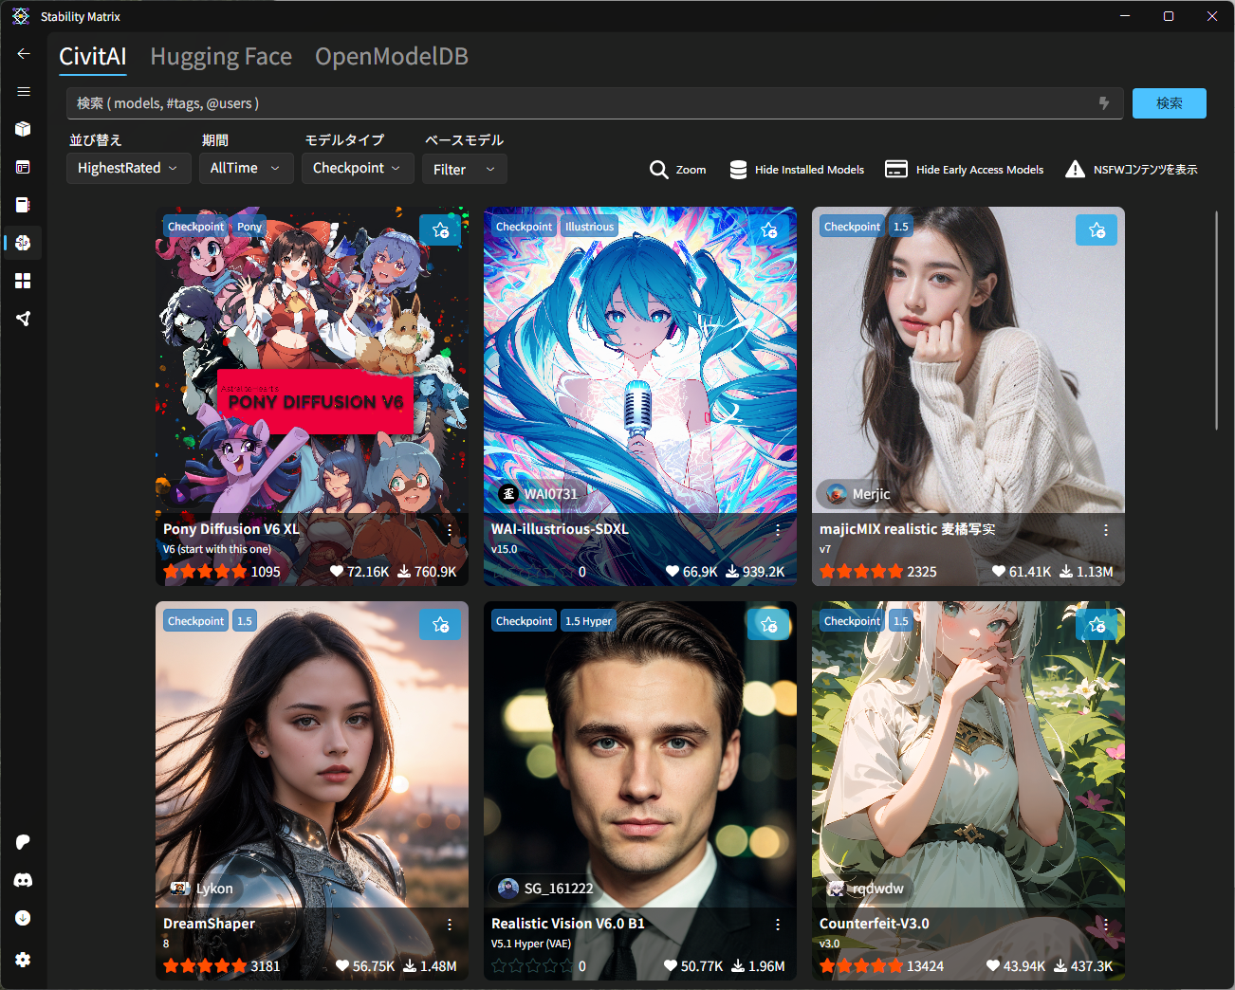The width and height of the screenshot is (1235, 990).
Task: Switch to the Hugging Face tab
Action: [x=221, y=57]
